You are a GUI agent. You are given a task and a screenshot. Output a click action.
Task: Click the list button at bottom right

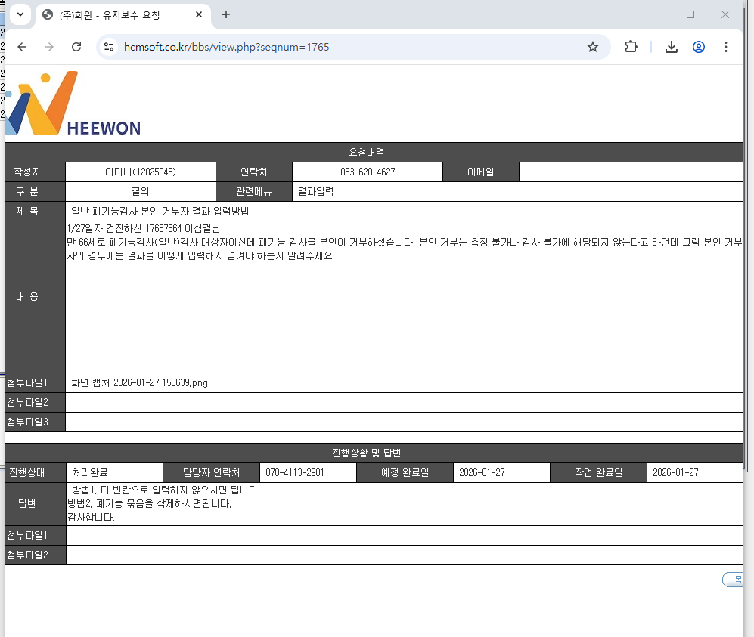click(732, 580)
